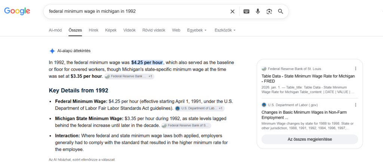Open more options for Federal Reserve source card
This screenshot has width=383, height=164.
pyautogui.click(x=356, y=69)
